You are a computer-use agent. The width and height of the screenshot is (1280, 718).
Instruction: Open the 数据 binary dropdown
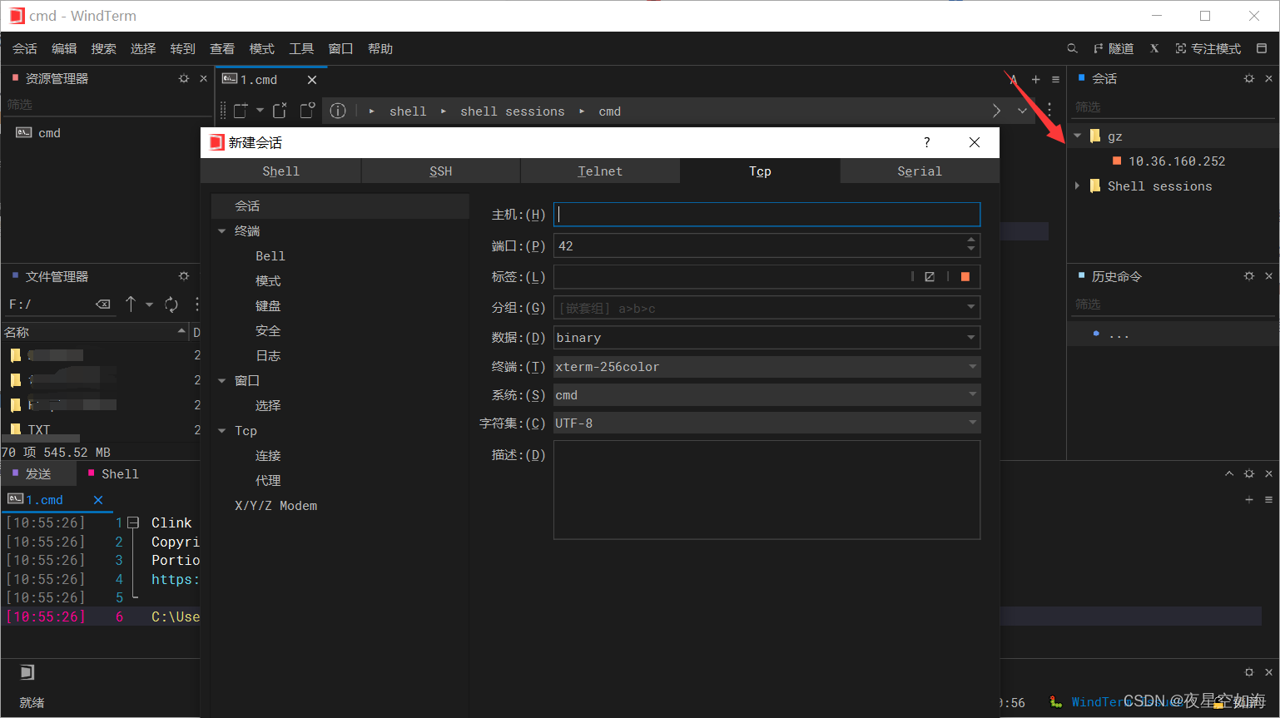point(971,338)
